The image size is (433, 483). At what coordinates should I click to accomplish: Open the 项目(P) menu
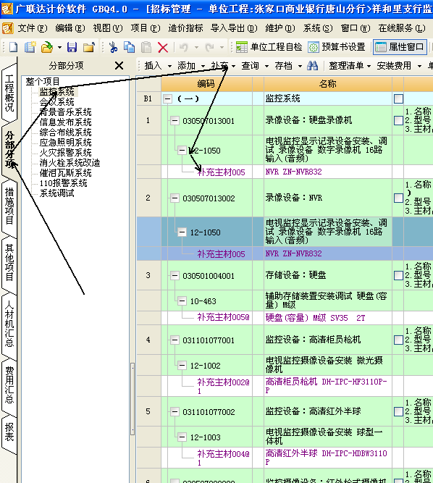(146, 28)
